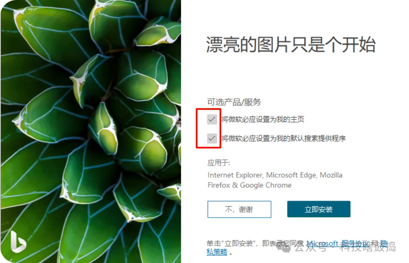This screenshot has height=263, width=409.
Task: Click the heading 漂亮的图片只是个开始
Action: pos(291,45)
